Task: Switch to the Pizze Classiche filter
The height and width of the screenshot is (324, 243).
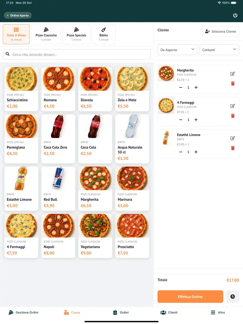Action: pyautogui.click(x=46, y=34)
